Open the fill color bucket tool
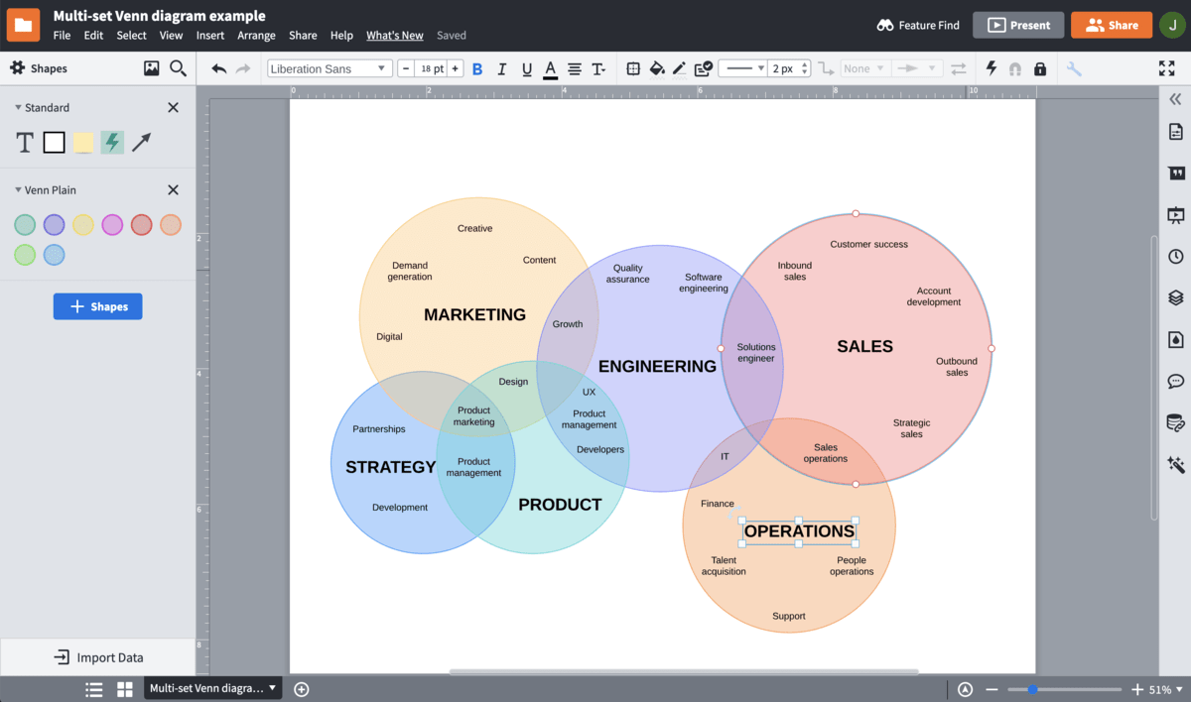This screenshot has width=1191, height=702. point(656,68)
